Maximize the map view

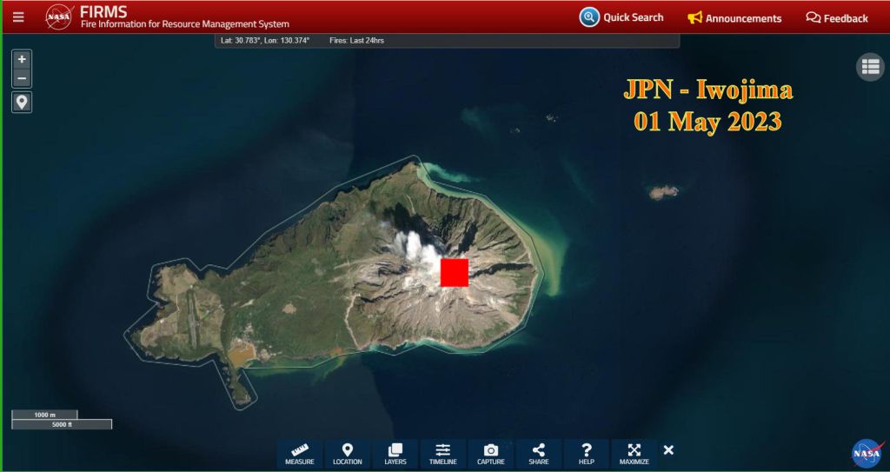(x=634, y=454)
